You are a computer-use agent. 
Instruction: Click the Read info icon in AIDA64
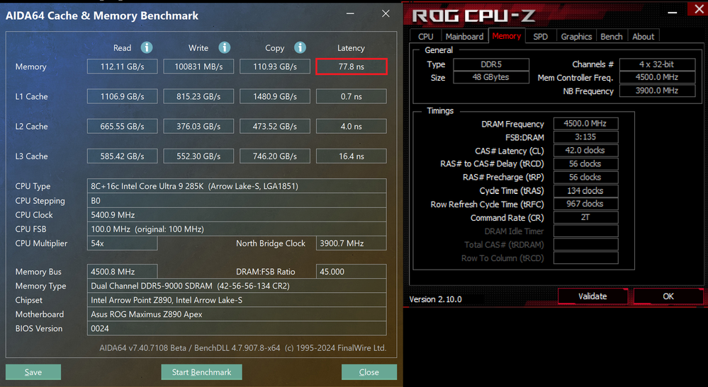click(146, 47)
